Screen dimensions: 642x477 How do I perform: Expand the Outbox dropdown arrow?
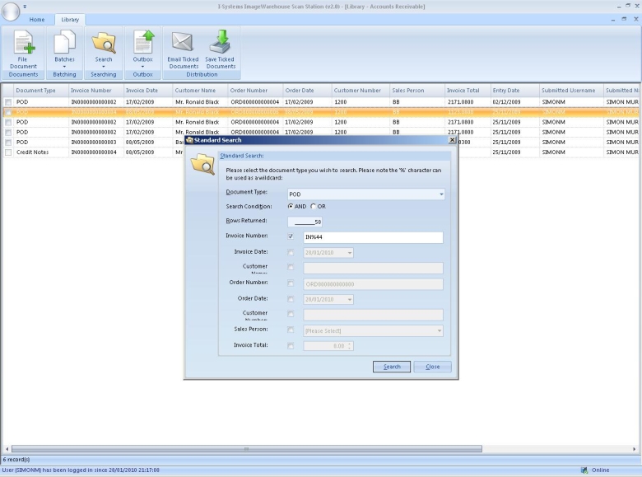pos(143,67)
